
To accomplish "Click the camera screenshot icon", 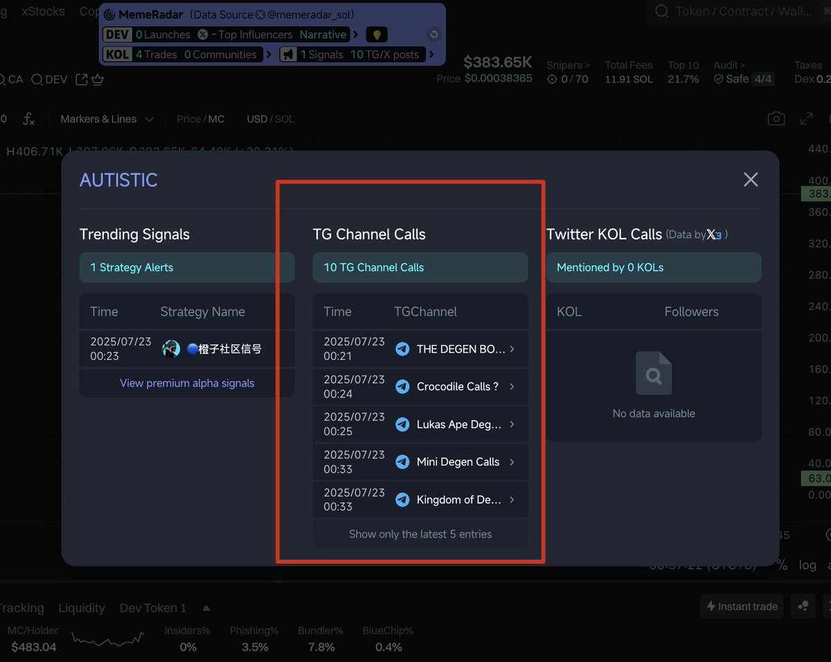I will click(x=776, y=119).
